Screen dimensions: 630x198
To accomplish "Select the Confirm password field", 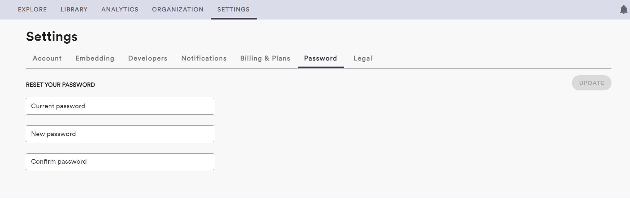I will click(x=120, y=162).
